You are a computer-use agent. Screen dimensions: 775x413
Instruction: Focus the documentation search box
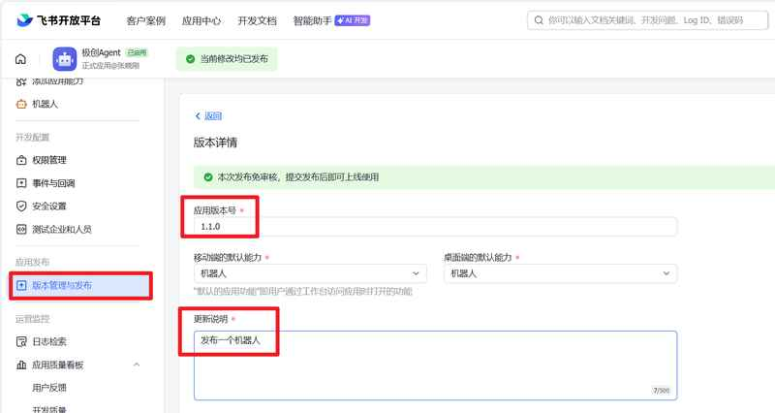647,20
